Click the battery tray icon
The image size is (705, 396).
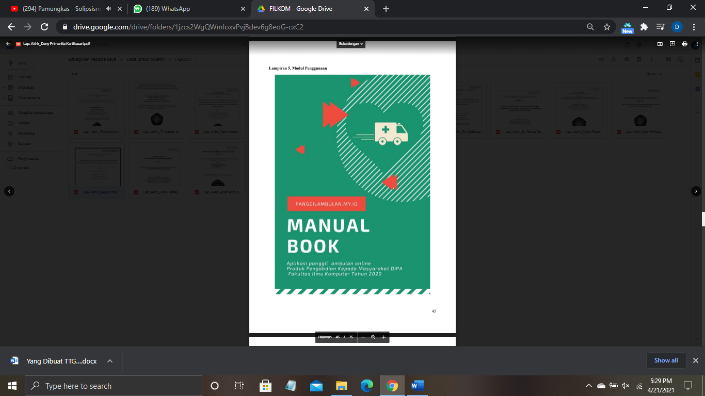[614, 386]
